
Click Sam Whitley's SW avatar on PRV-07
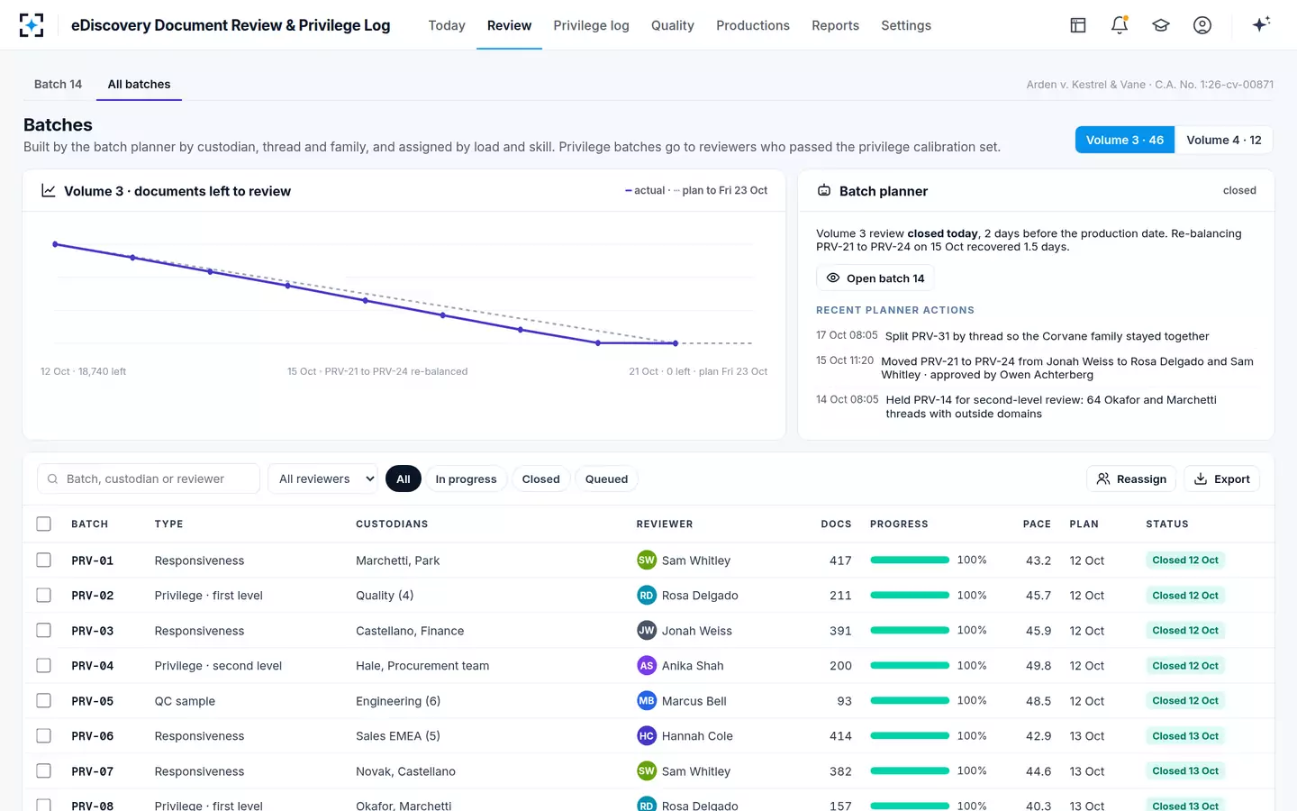[x=647, y=771]
